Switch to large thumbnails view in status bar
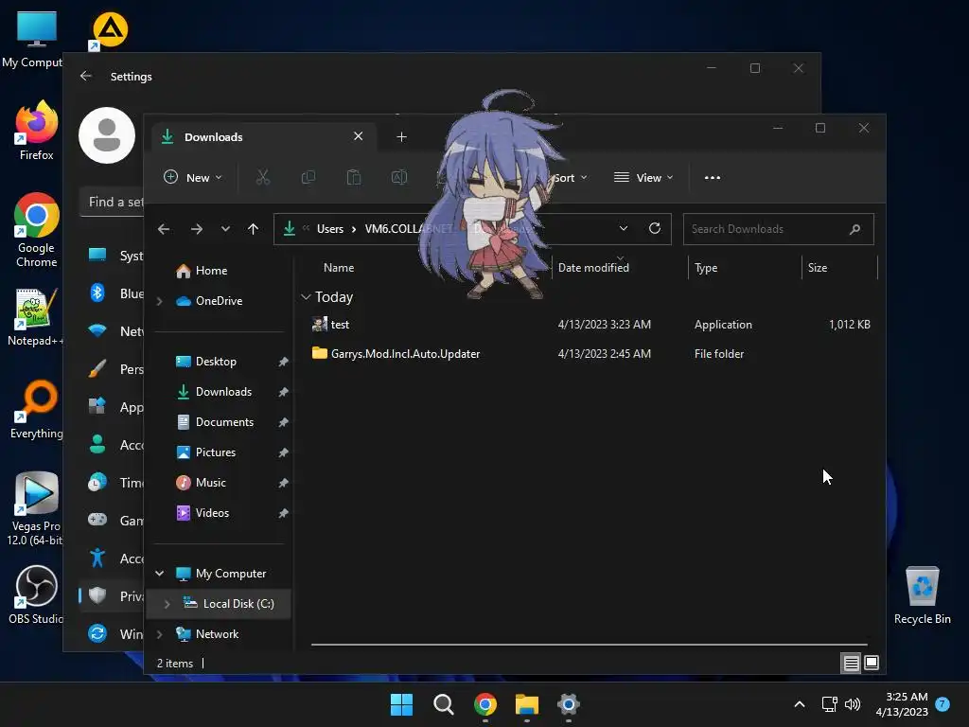Screen dimensions: 969x727 (872, 664)
